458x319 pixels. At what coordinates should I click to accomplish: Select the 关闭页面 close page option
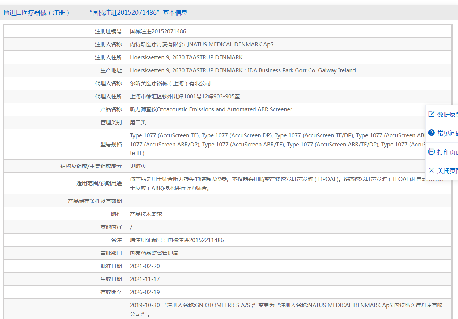pyautogui.click(x=448, y=171)
